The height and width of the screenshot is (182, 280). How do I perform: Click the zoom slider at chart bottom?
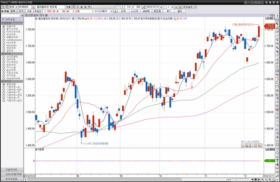point(240,179)
